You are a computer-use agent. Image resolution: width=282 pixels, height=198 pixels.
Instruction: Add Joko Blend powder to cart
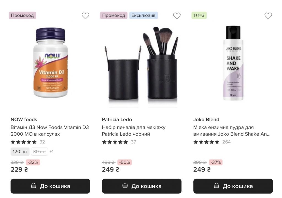coord(233,186)
